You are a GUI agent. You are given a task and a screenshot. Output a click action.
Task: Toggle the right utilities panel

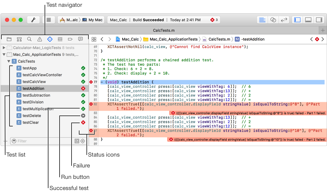(x=319, y=20)
